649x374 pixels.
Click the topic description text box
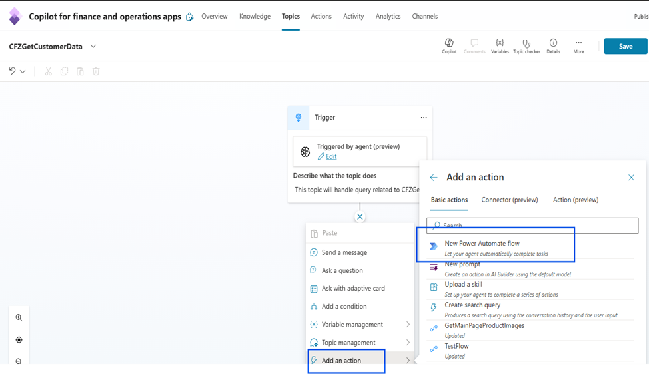click(x=356, y=190)
